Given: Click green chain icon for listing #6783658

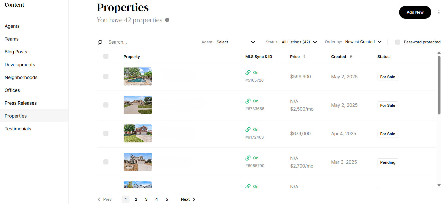Looking at the screenshot, I should pyautogui.click(x=248, y=101).
